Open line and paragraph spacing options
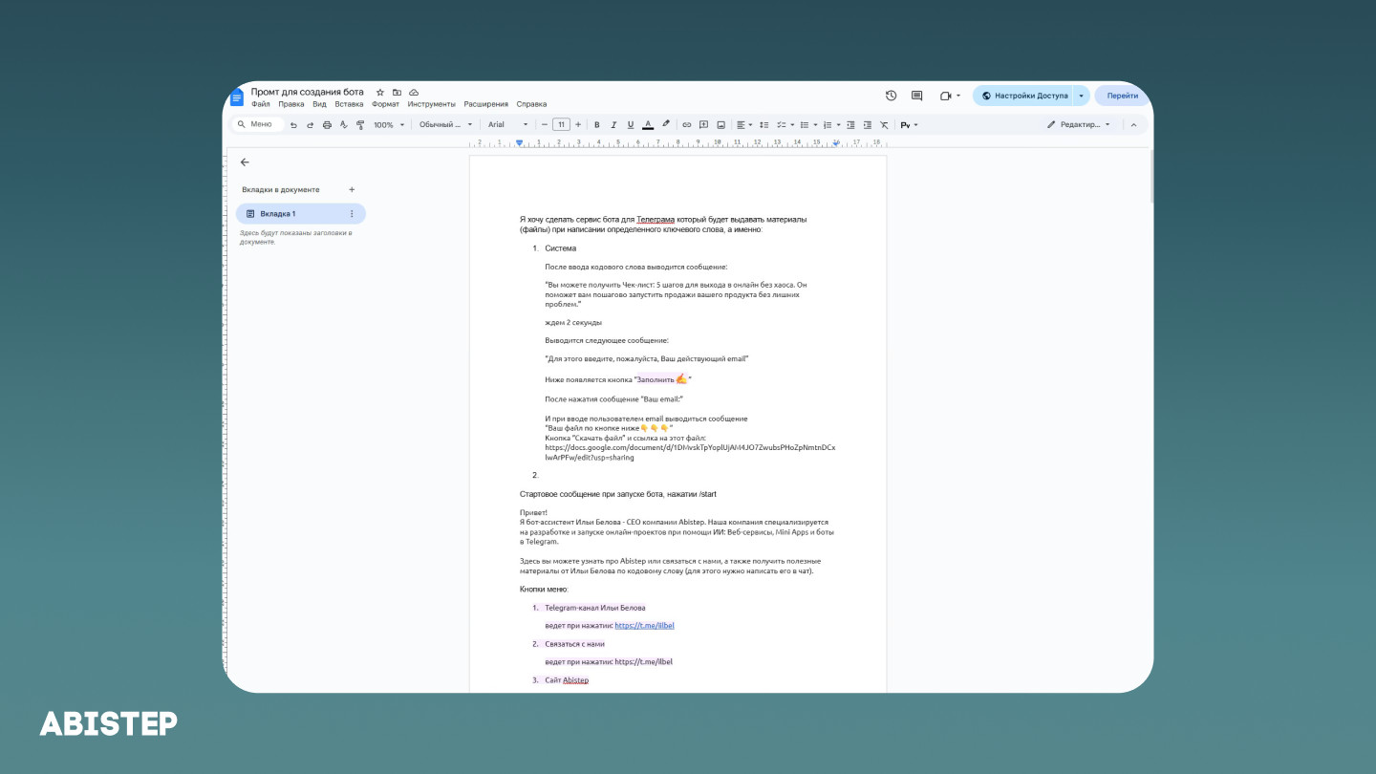The height and width of the screenshot is (774, 1376). click(763, 125)
